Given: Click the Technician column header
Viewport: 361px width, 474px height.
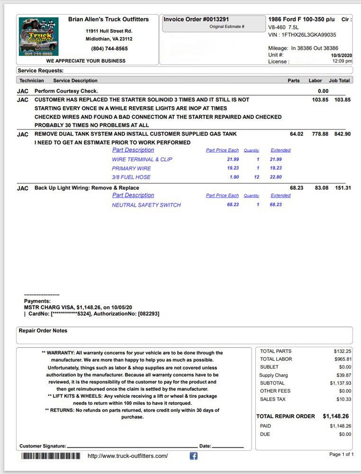Looking at the screenshot, I should (31, 81).
